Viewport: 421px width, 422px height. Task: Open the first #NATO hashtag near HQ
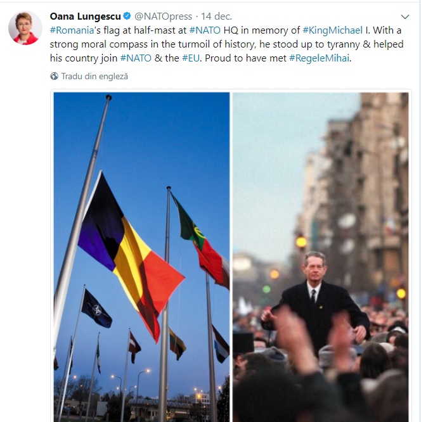point(205,30)
